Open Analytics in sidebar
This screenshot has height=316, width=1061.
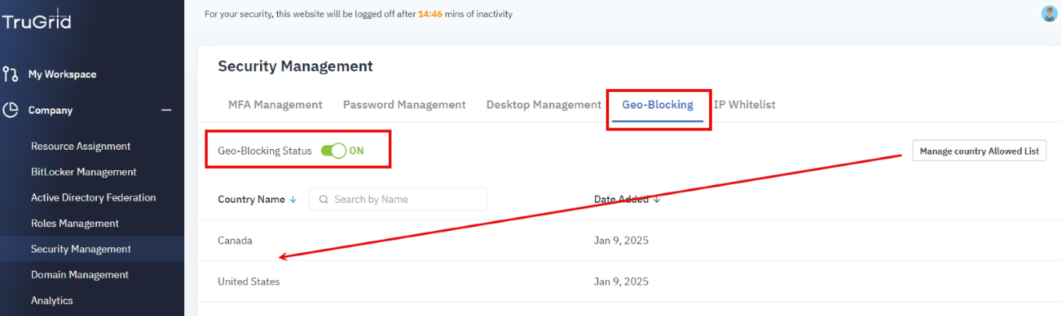52,300
